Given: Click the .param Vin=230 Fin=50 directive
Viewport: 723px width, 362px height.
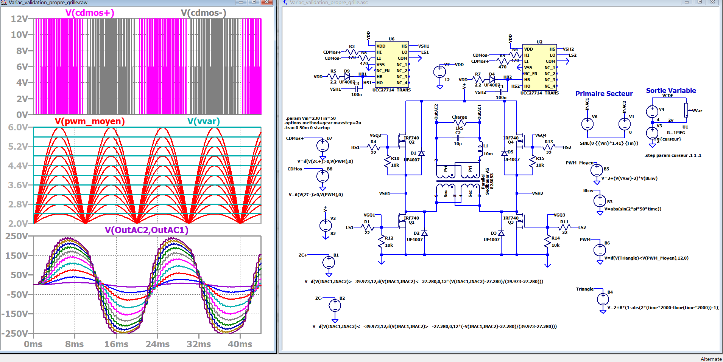Looking at the screenshot, I should tap(310, 118).
